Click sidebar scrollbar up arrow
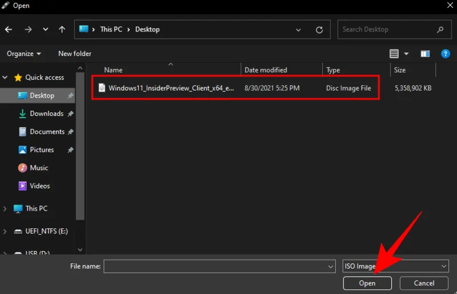 80,68
